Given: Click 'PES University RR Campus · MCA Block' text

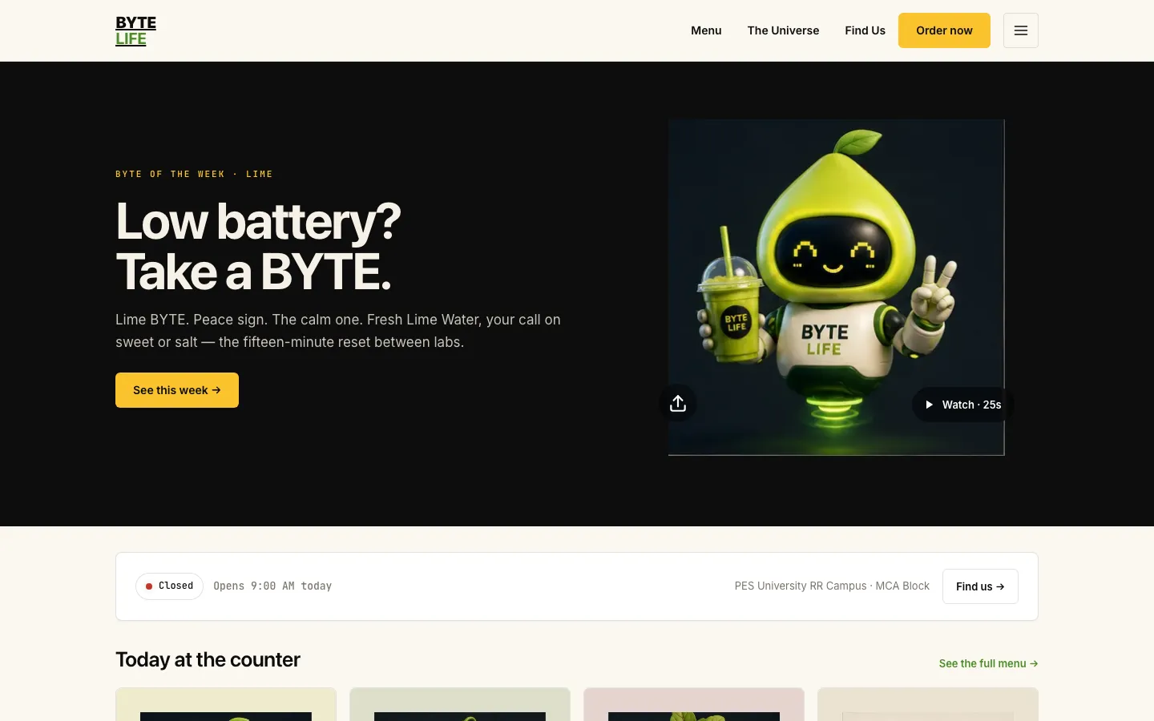Looking at the screenshot, I should pos(832,586).
